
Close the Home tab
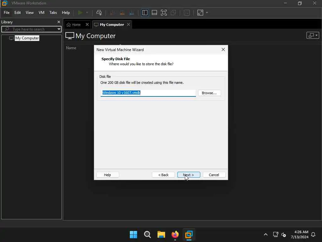pyautogui.click(x=87, y=25)
